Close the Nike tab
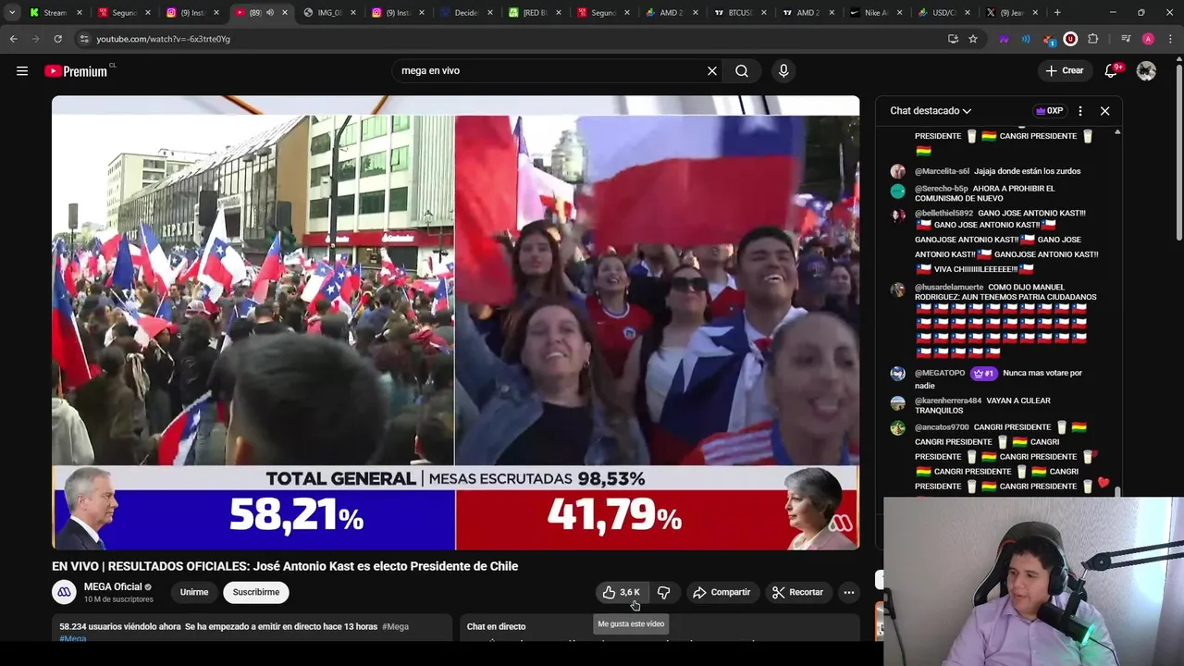 (x=900, y=13)
